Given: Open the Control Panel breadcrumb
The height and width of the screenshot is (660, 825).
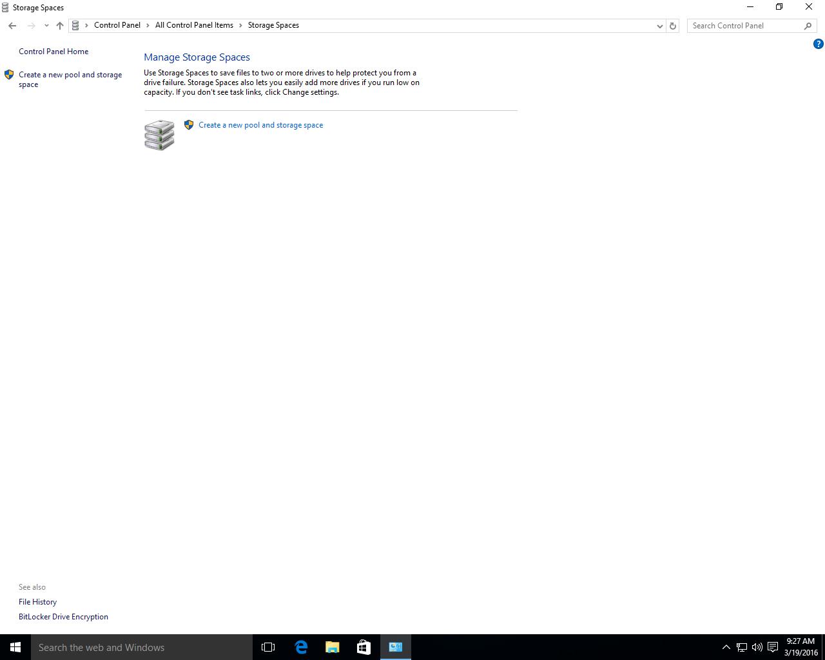Looking at the screenshot, I should pyautogui.click(x=117, y=25).
